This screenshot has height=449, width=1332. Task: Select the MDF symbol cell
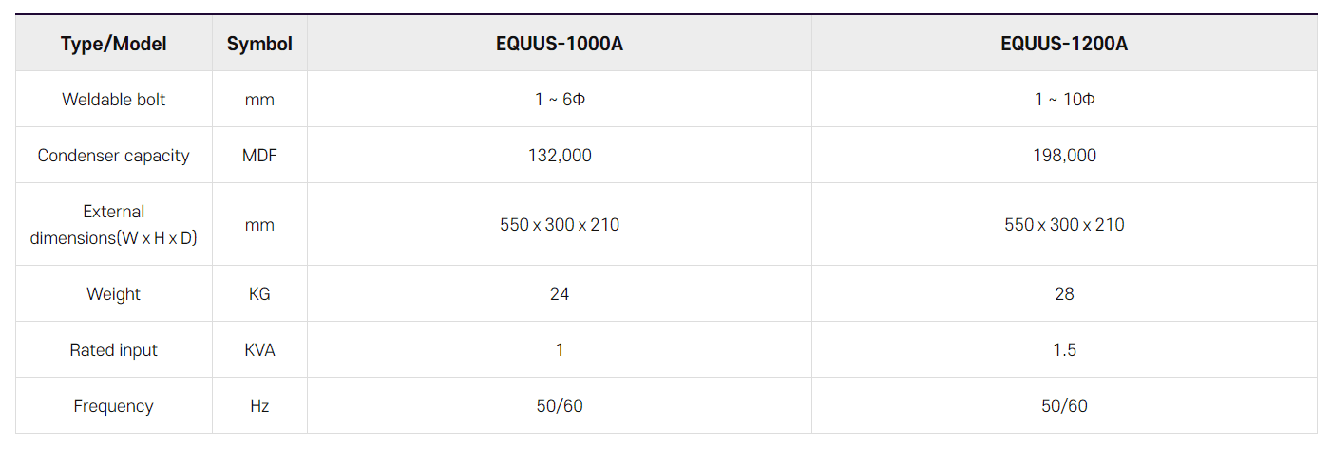[x=259, y=156]
